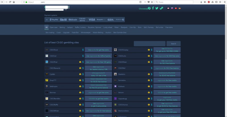Screen dimensions: 227x117
Task: Open the Twitter profile icon
Action: pos(157,8)
